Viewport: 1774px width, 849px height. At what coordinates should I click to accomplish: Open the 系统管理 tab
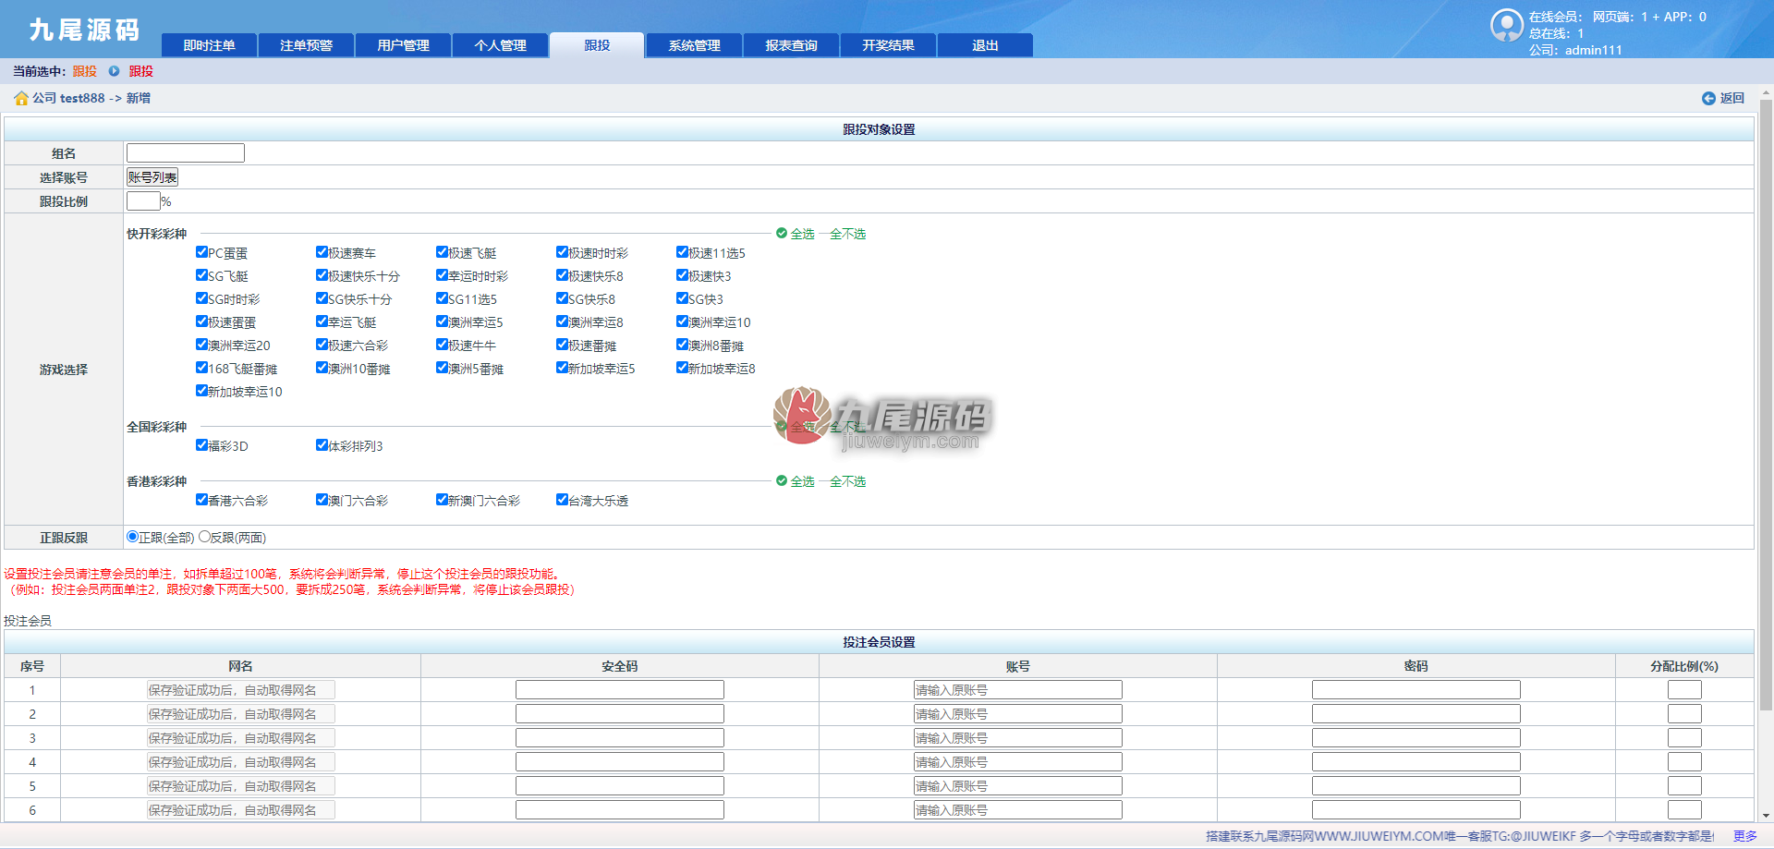[x=694, y=45]
